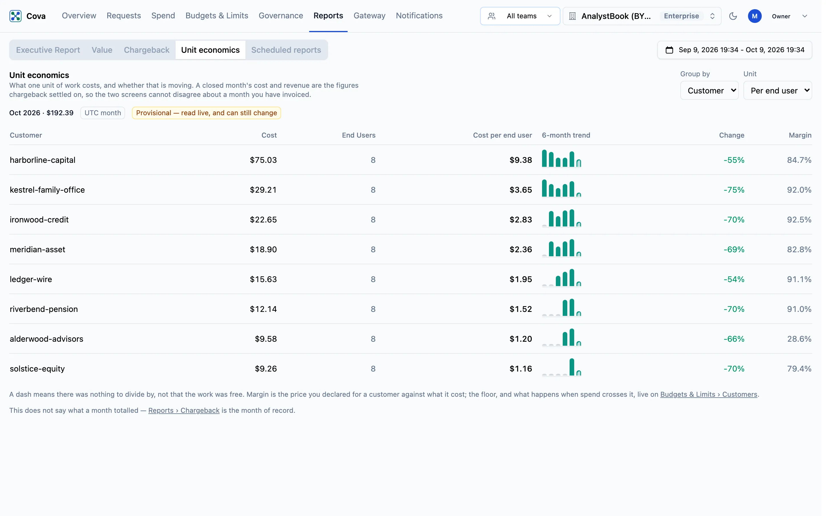826x516 pixels.
Task: Click the calendar icon in date range
Action: [669, 50]
